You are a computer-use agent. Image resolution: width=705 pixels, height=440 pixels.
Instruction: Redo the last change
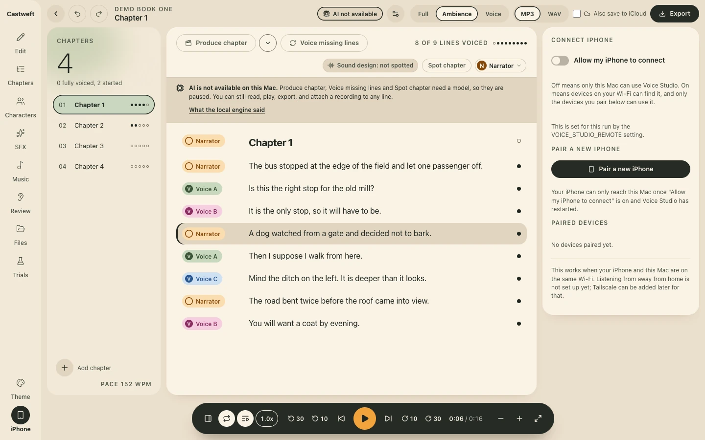point(99,14)
